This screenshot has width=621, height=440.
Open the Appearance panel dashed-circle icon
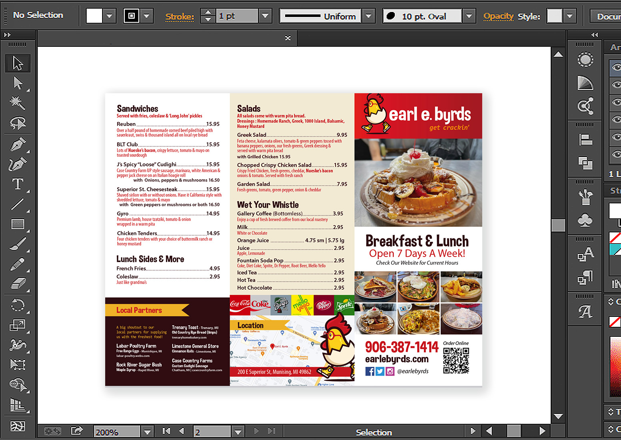point(585,60)
